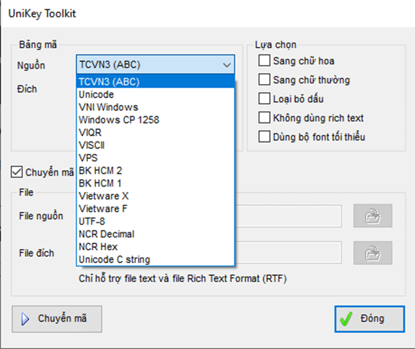415x349 pixels.
Task: Collapse the Nguồn dropdown arrow
Action: point(226,65)
